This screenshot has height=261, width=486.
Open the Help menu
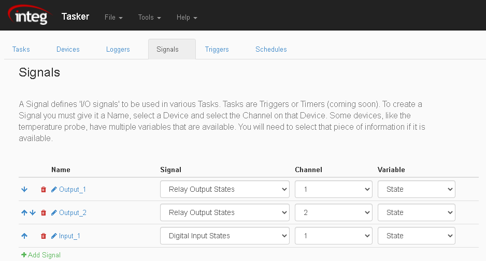[187, 18]
